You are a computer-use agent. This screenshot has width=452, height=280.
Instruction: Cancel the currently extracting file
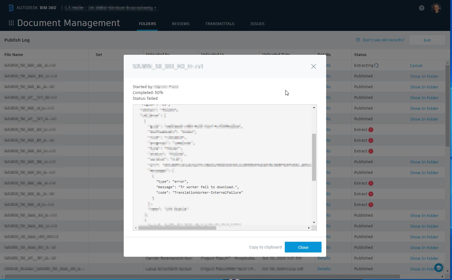(x=416, y=65)
